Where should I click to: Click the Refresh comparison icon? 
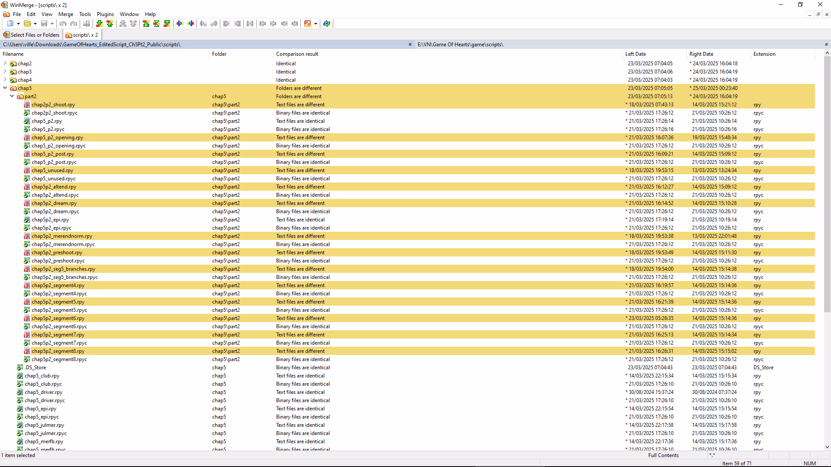[327, 24]
